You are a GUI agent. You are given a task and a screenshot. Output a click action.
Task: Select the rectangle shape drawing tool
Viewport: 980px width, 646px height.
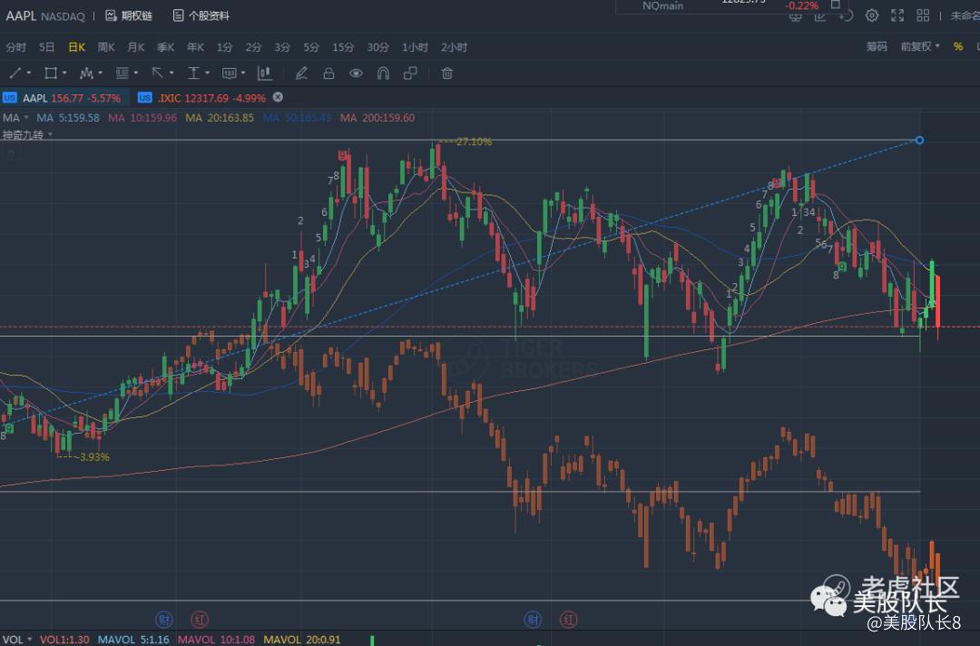(51, 73)
